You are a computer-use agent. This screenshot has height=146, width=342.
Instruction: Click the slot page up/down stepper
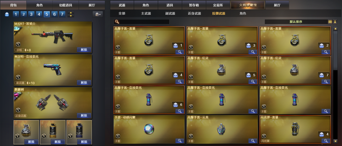coord(71,14)
